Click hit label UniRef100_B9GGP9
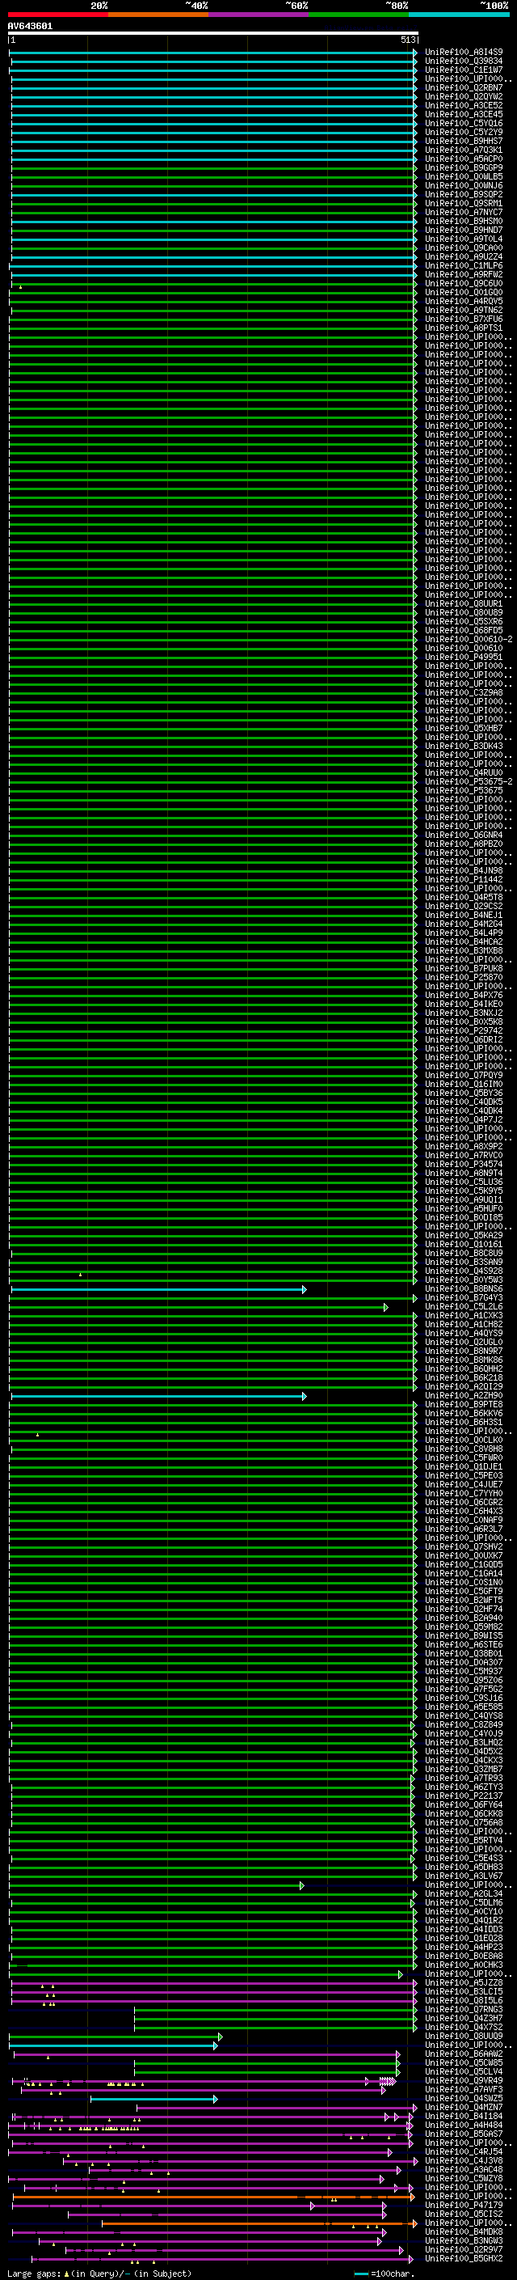517x2280 pixels. pyautogui.click(x=463, y=168)
